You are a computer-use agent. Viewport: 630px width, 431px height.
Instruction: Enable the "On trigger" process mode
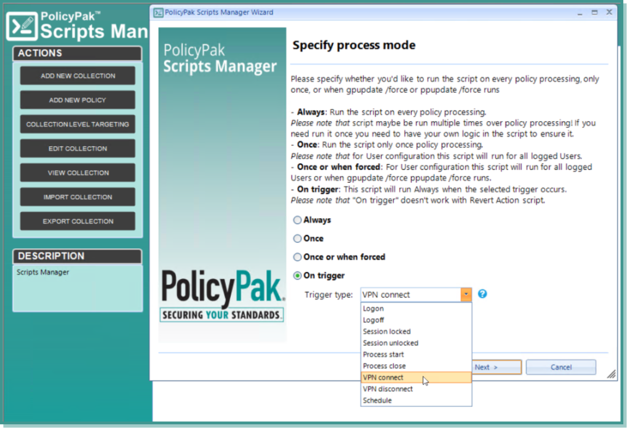(x=297, y=275)
